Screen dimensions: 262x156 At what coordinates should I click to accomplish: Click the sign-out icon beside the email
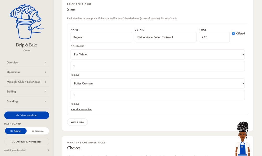click(48, 150)
